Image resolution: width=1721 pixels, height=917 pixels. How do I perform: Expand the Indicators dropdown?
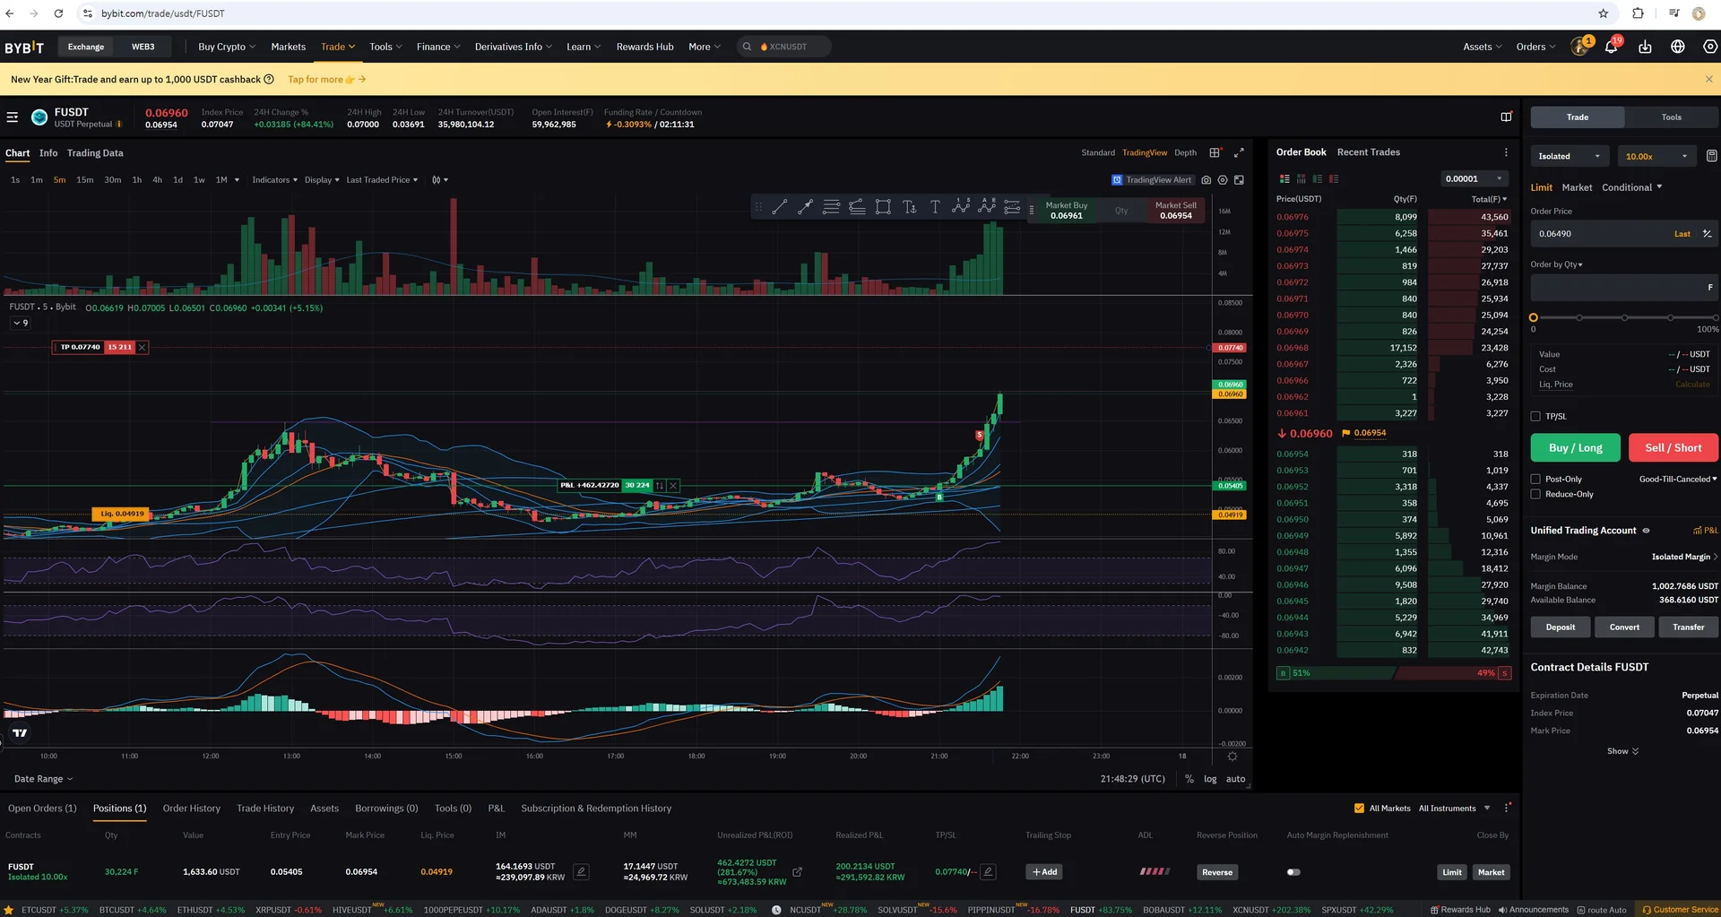pyautogui.click(x=274, y=180)
